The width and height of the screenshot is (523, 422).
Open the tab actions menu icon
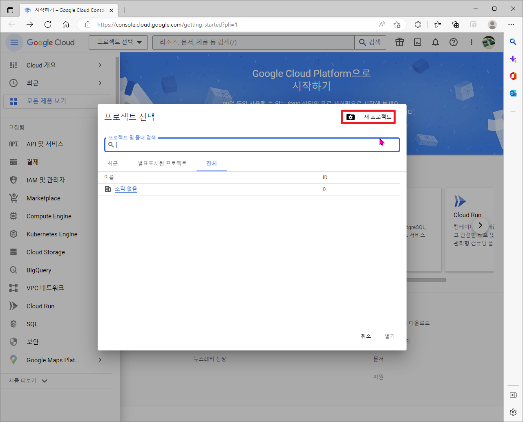coord(10,10)
